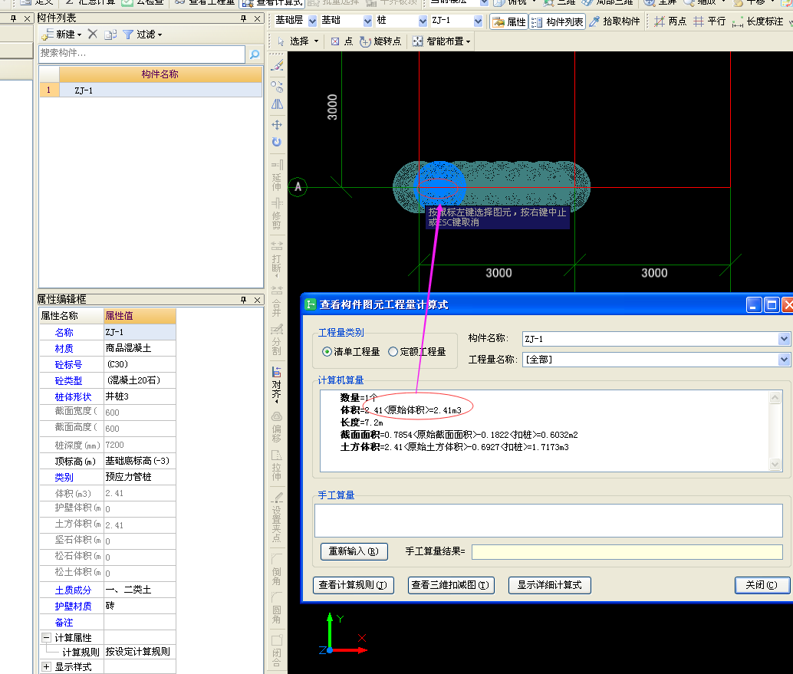
Task: Select the 修剪 trim tool
Action: pos(277,214)
